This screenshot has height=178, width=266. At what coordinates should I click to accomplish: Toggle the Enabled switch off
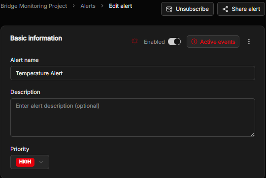174,42
